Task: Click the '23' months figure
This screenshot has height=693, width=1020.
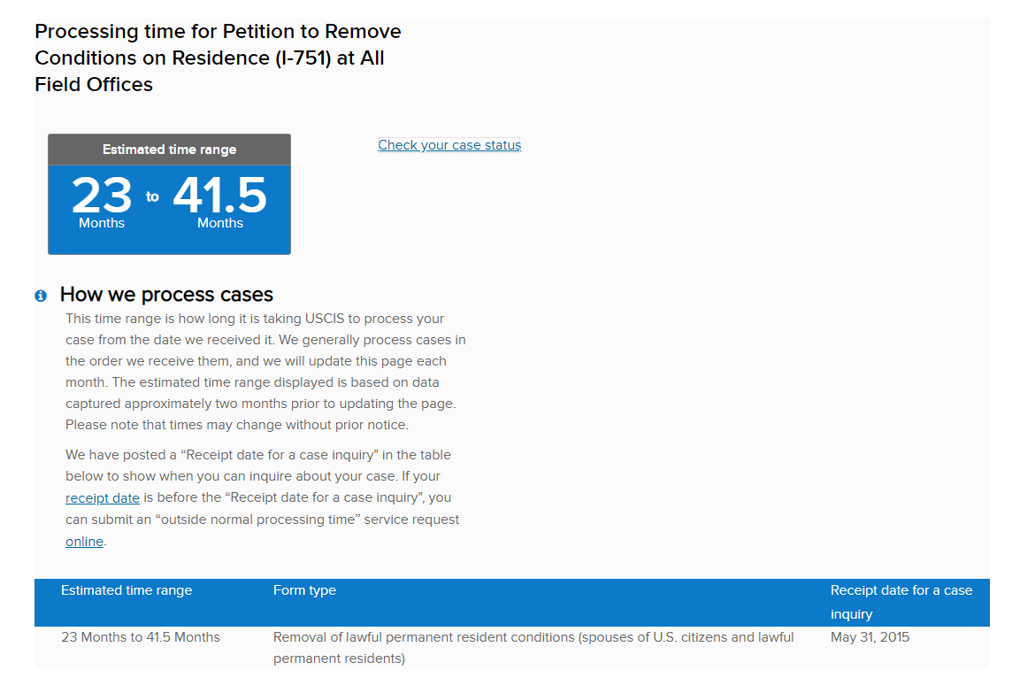Action: (x=102, y=195)
